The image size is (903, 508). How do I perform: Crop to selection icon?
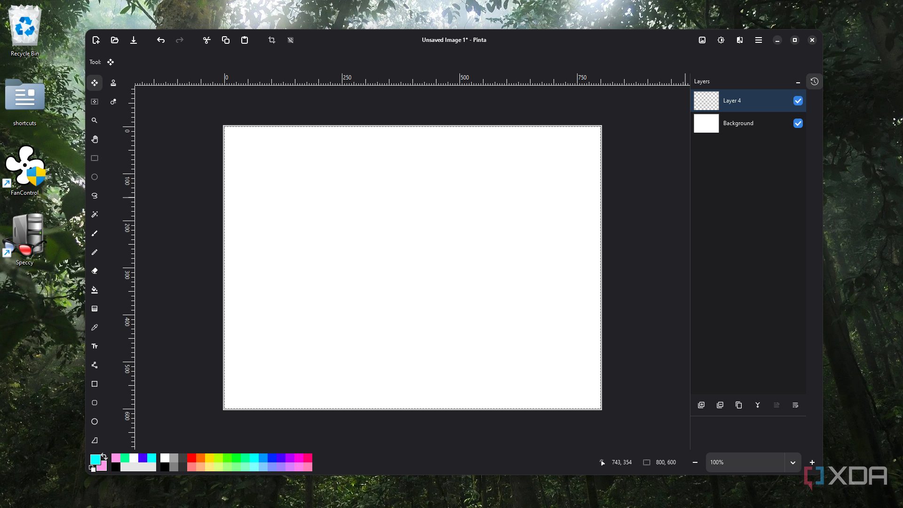pyautogui.click(x=272, y=40)
